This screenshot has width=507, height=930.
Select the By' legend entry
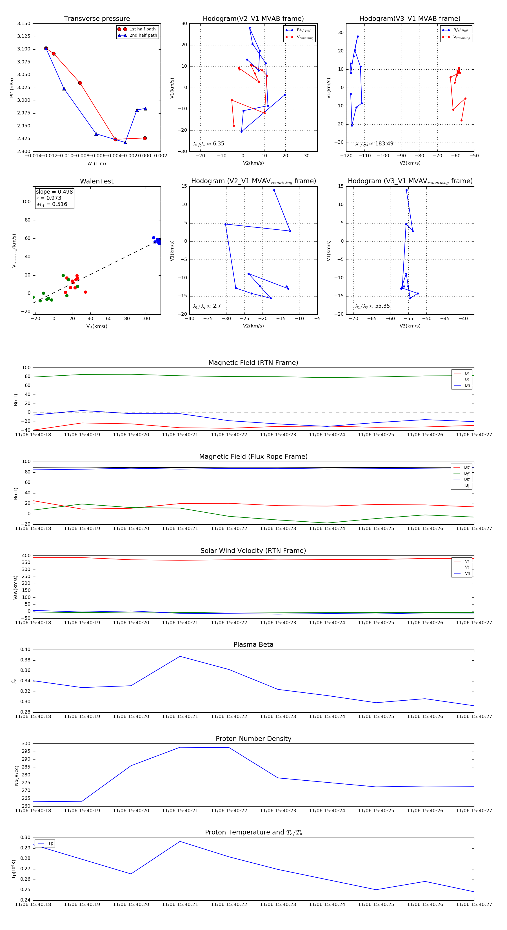point(462,473)
